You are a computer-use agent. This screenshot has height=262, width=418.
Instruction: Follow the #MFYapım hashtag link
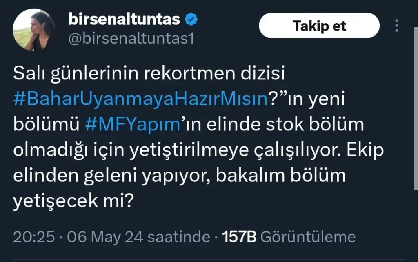[x=132, y=125]
